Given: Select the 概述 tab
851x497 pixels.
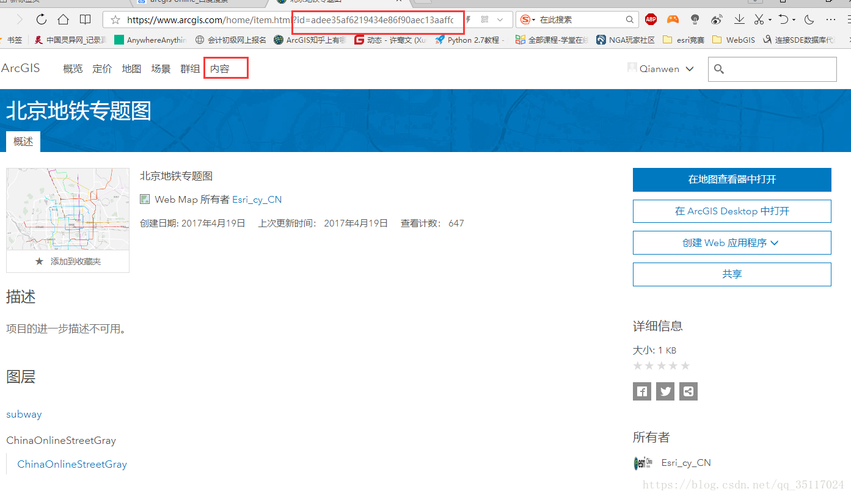Looking at the screenshot, I should point(23,142).
